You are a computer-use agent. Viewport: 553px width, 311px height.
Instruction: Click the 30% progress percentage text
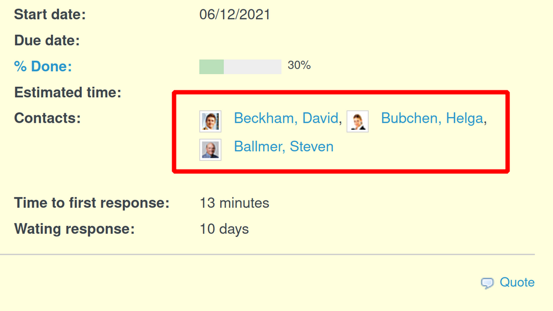click(299, 65)
